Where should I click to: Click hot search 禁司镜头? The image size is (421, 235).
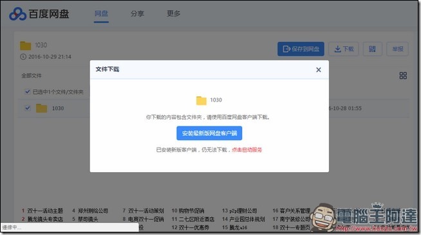click(x=88, y=219)
